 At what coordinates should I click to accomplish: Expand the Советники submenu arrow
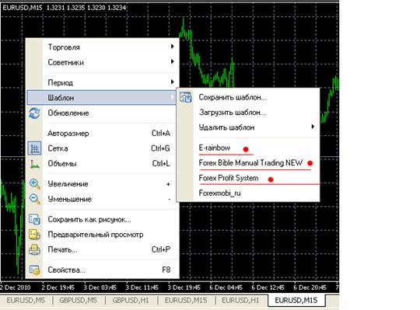[172, 62]
